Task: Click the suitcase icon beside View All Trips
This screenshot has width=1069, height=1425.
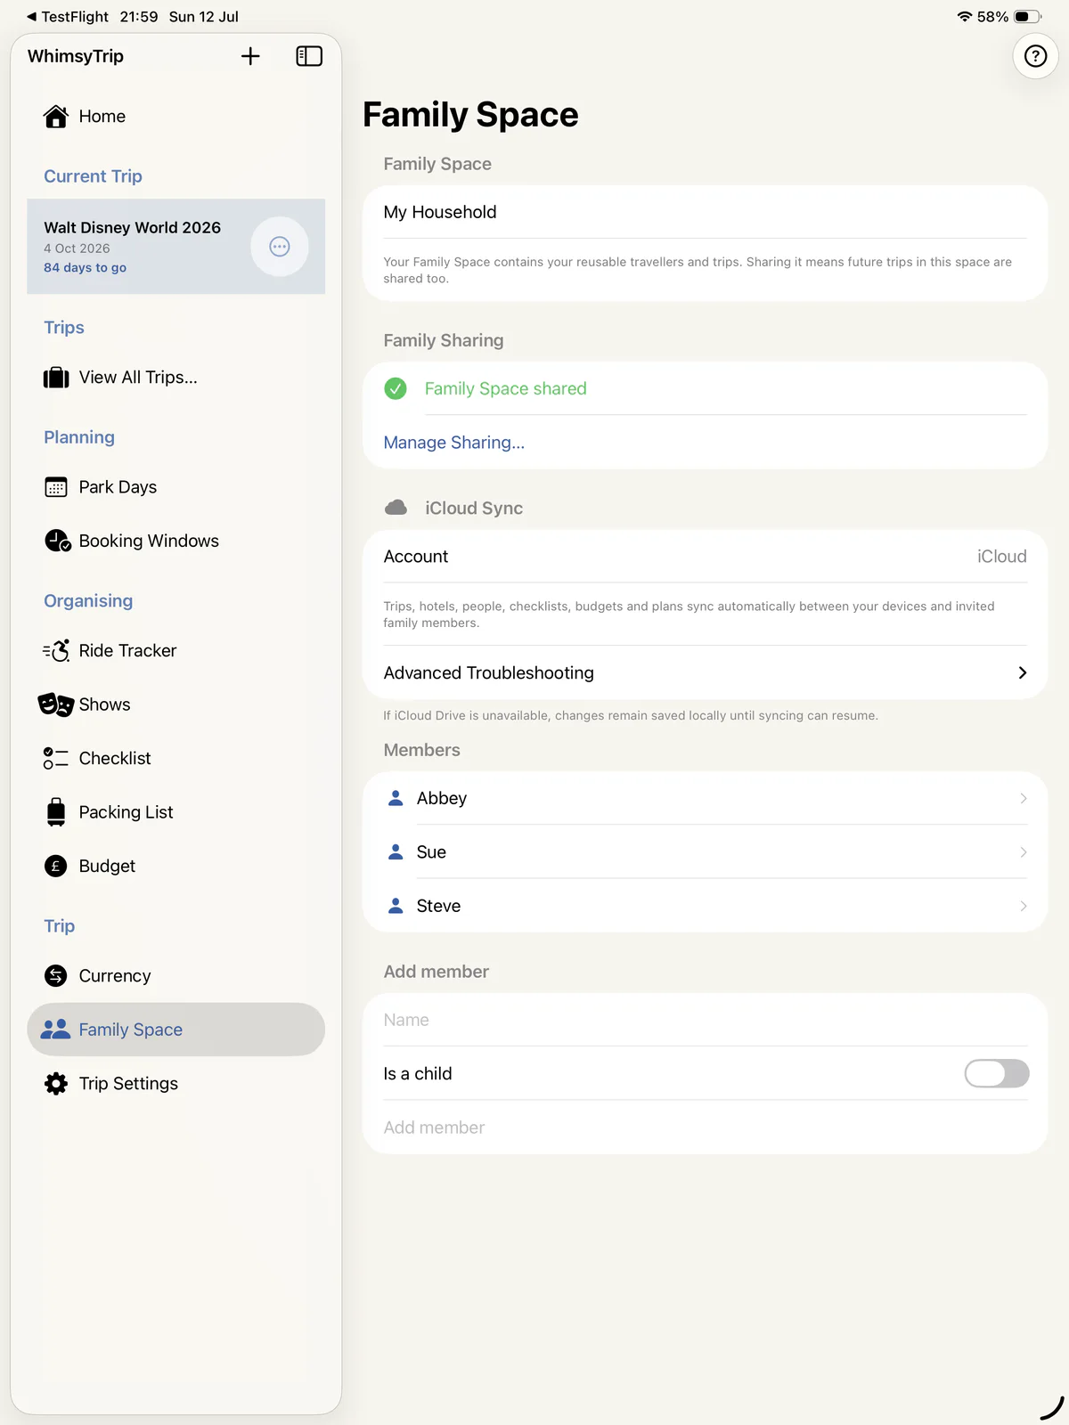Action: pyautogui.click(x=56, y=378)
